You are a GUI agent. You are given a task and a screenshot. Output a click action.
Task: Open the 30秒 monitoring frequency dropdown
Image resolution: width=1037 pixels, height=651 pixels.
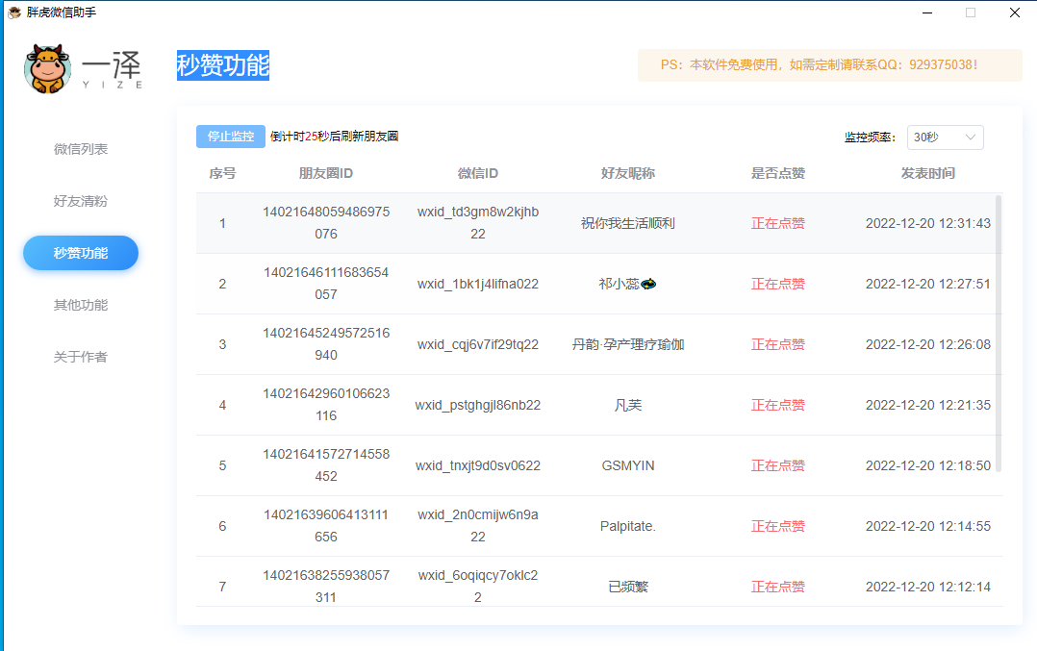point(945,137)
